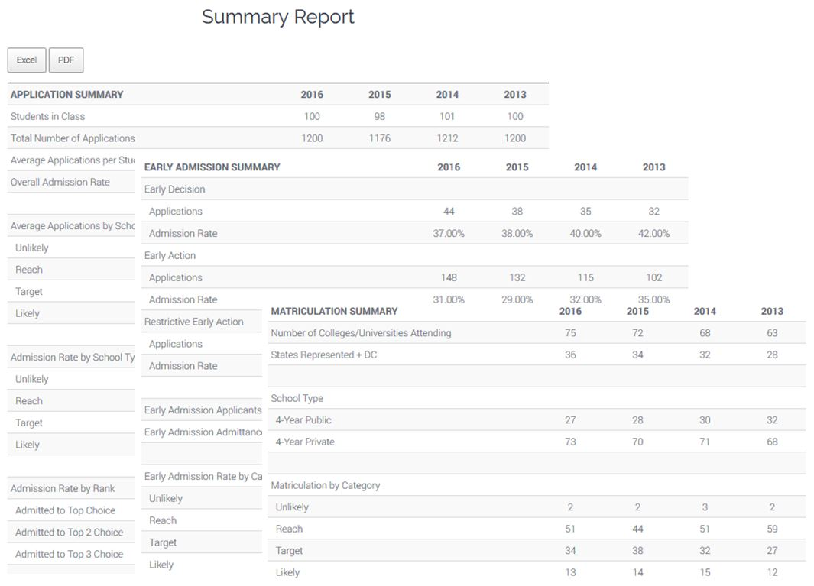The width and height of the screenshot is (814, 586).
Task: Click Admitted to Top Choice label
Action: pos(66,510)
